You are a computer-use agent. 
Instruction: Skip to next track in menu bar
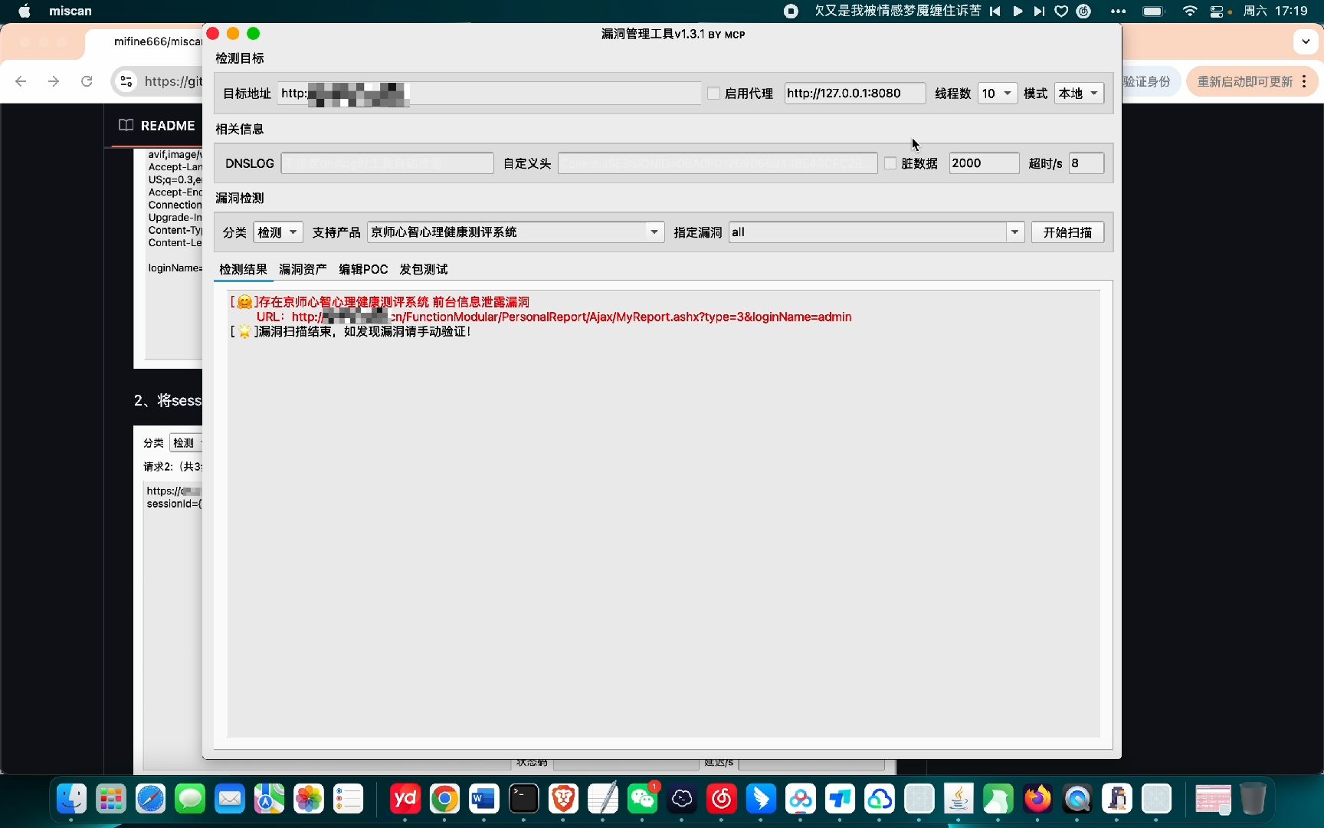click(x=1039, y=11)
